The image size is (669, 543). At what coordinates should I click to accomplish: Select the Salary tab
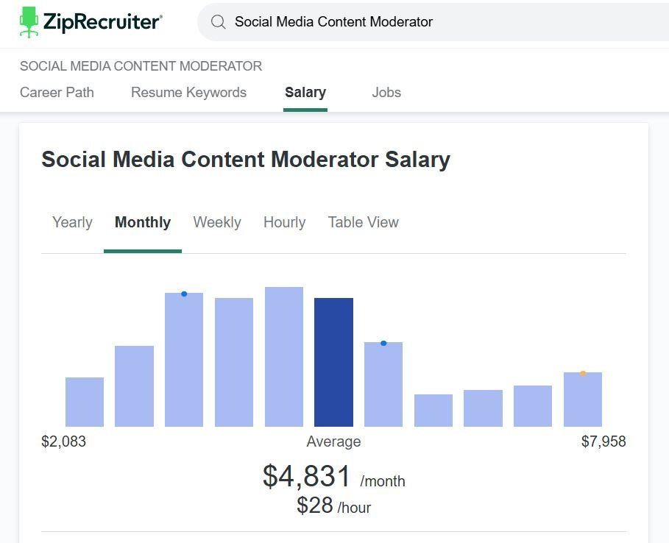(305, 93)
